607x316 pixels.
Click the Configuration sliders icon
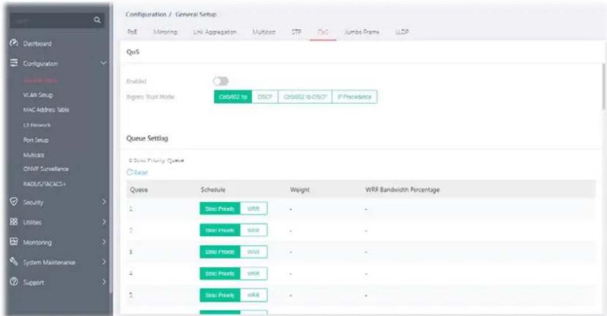pyautogui.click(x=14, y=63)
